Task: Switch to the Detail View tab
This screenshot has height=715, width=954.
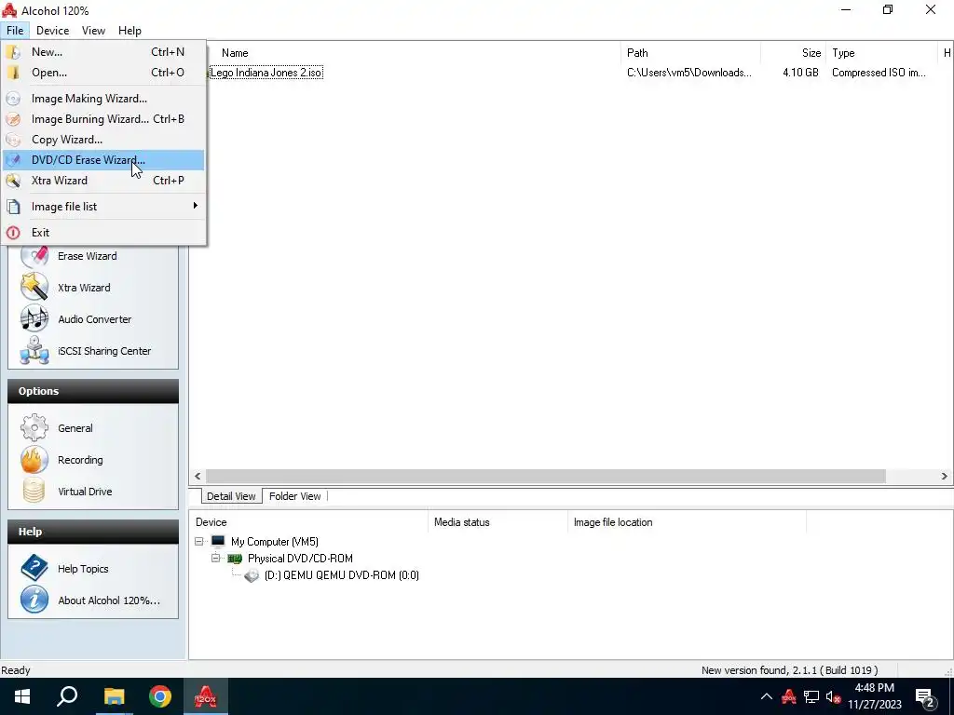Action: (x=231, y=496)
